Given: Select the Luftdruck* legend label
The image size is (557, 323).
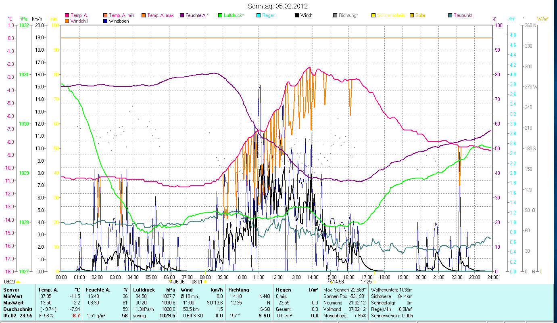Looking at the screenshot, I should click(234, 15).
